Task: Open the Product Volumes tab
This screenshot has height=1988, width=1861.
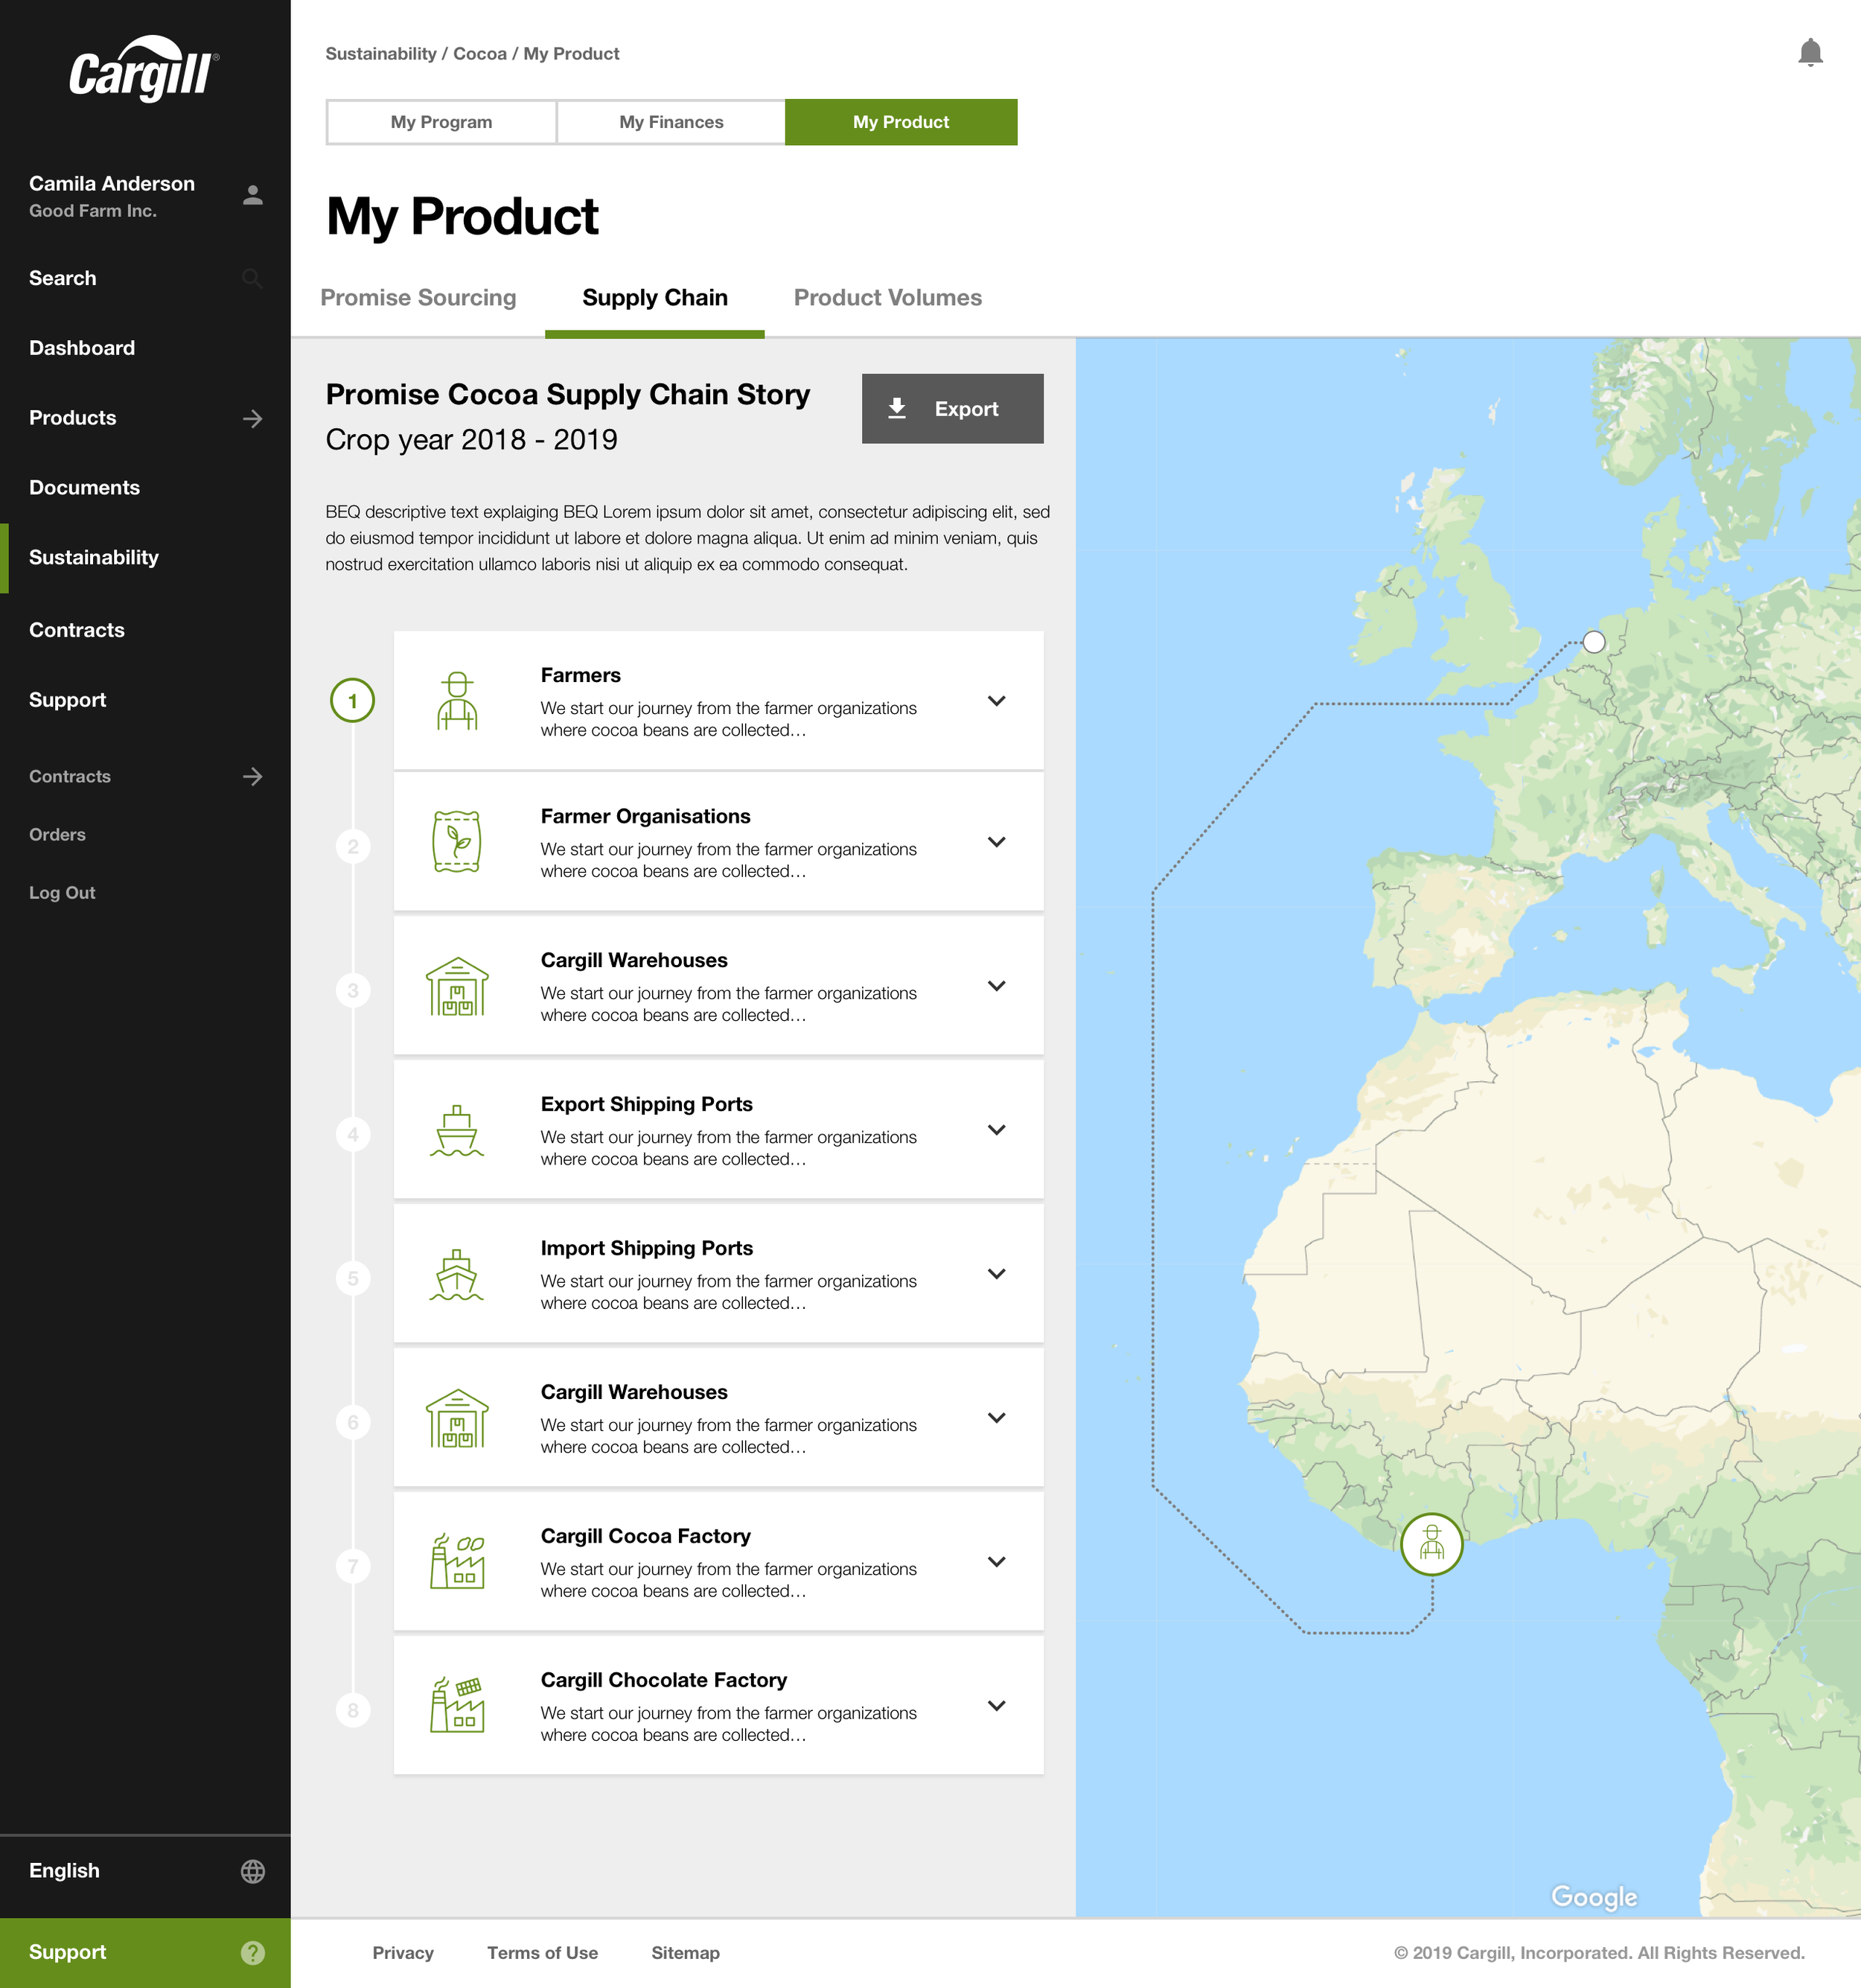Action: tap(888, 298)
